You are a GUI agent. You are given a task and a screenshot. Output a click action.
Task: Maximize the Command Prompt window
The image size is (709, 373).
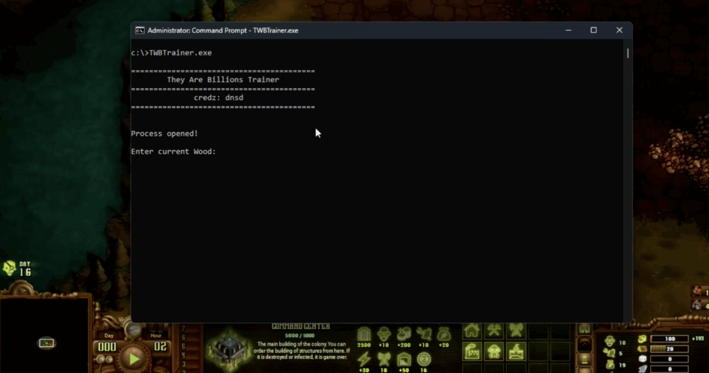tap(594, 31)
